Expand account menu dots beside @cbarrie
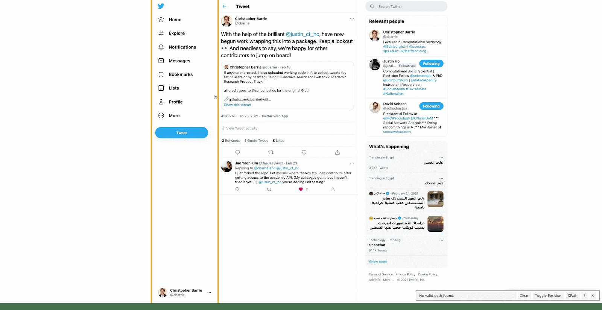 [209, 292]
